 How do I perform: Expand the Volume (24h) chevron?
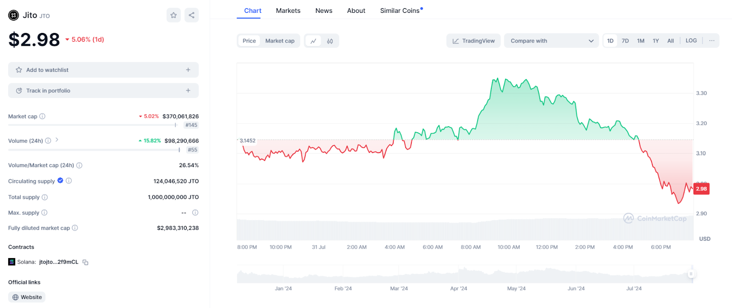pos(57,140)
